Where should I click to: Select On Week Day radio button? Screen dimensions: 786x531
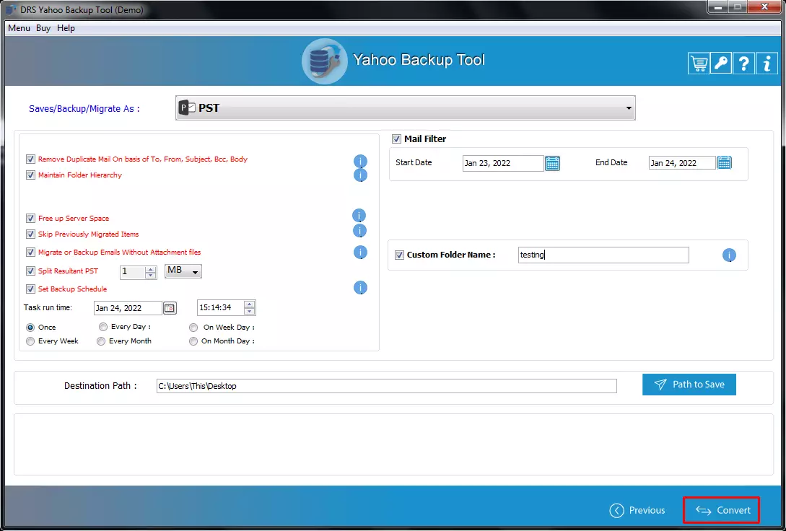pos(193,328)
